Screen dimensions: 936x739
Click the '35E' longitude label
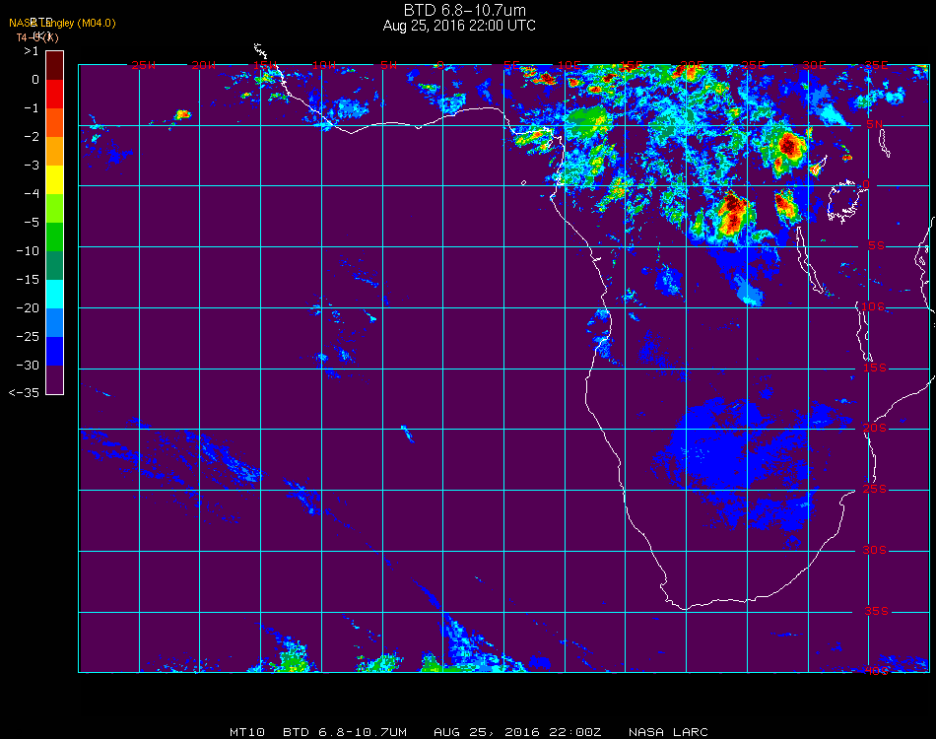pyautogui.click(x=876, y=65)
